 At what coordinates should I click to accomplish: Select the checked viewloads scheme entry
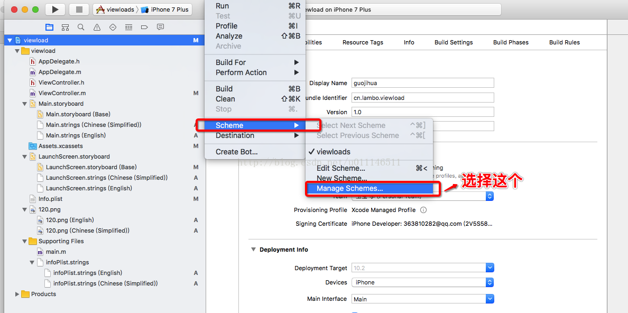[370, 152]
